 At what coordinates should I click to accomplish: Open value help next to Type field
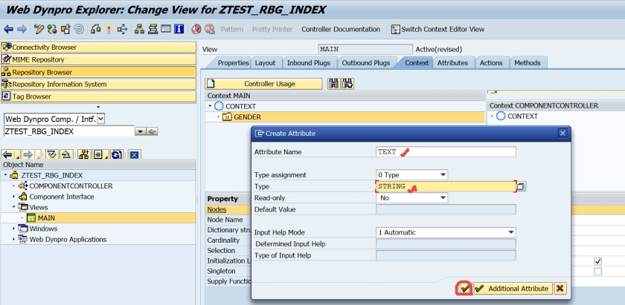click(x=522, y=186)
